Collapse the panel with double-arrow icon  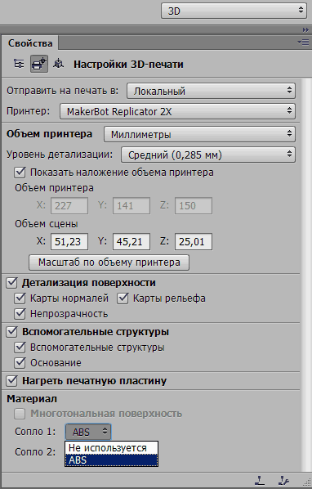pyautogui.click(x=305, y=30)
